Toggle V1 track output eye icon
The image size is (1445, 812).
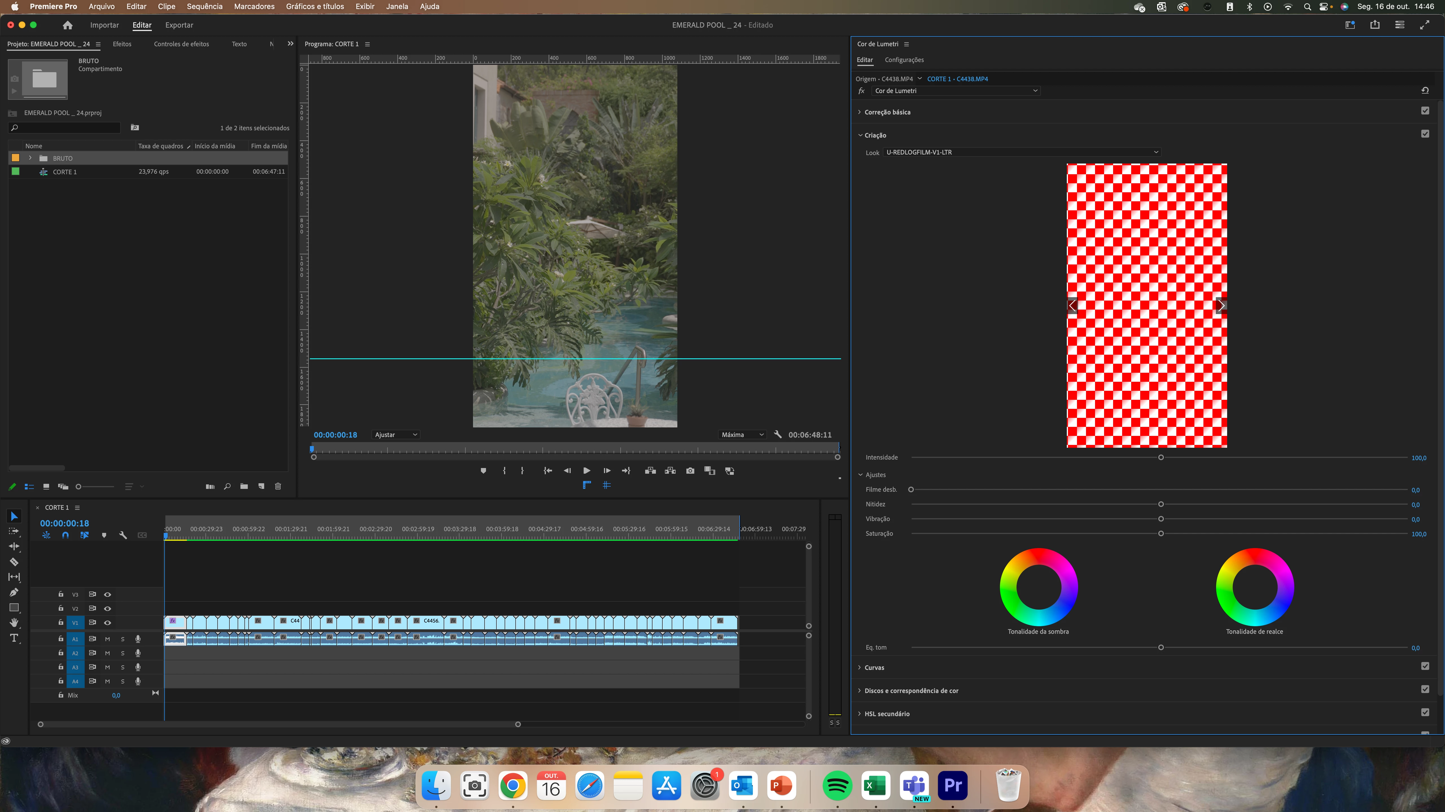coord(108,623)
